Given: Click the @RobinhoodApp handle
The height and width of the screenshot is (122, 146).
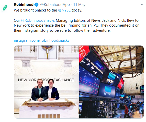Looking at the screenshot, I should 55,5.
